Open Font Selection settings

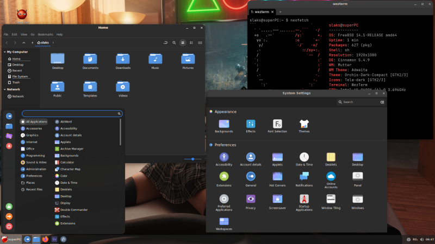pos(277,126)
